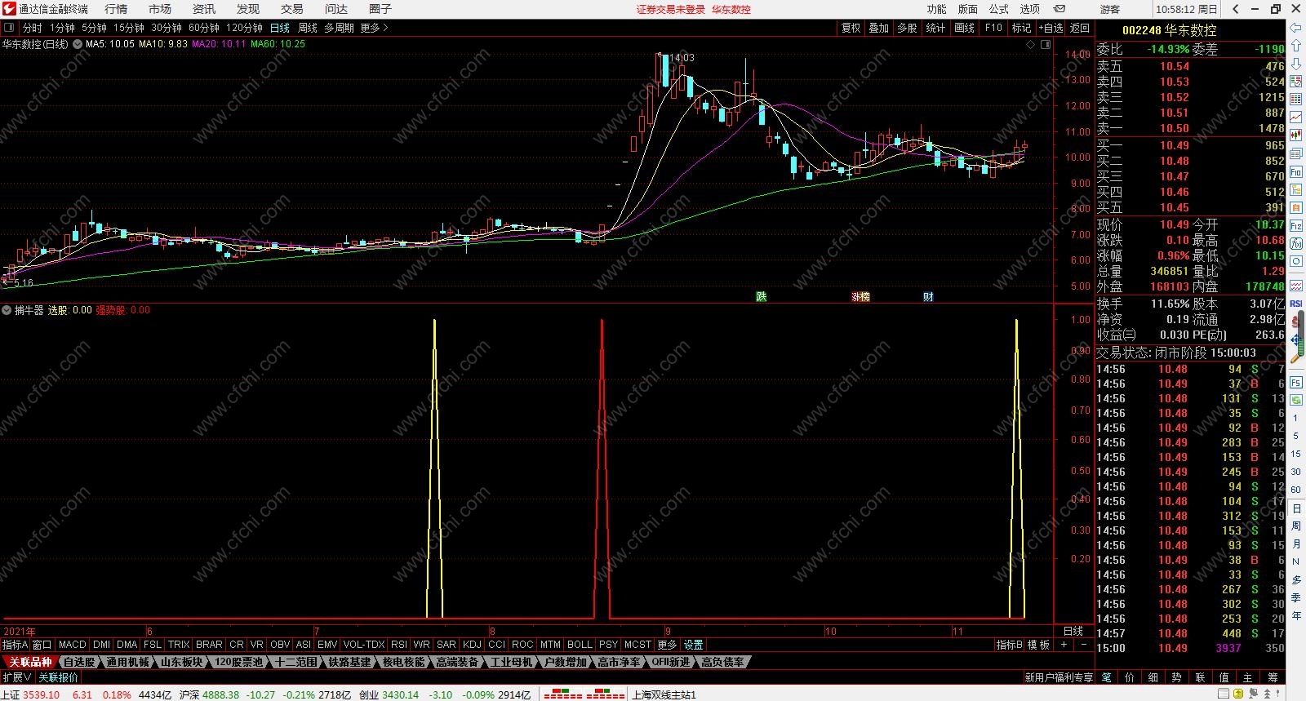
Task: Click the up arrow sidebar icon
Action: [1295, 45]
